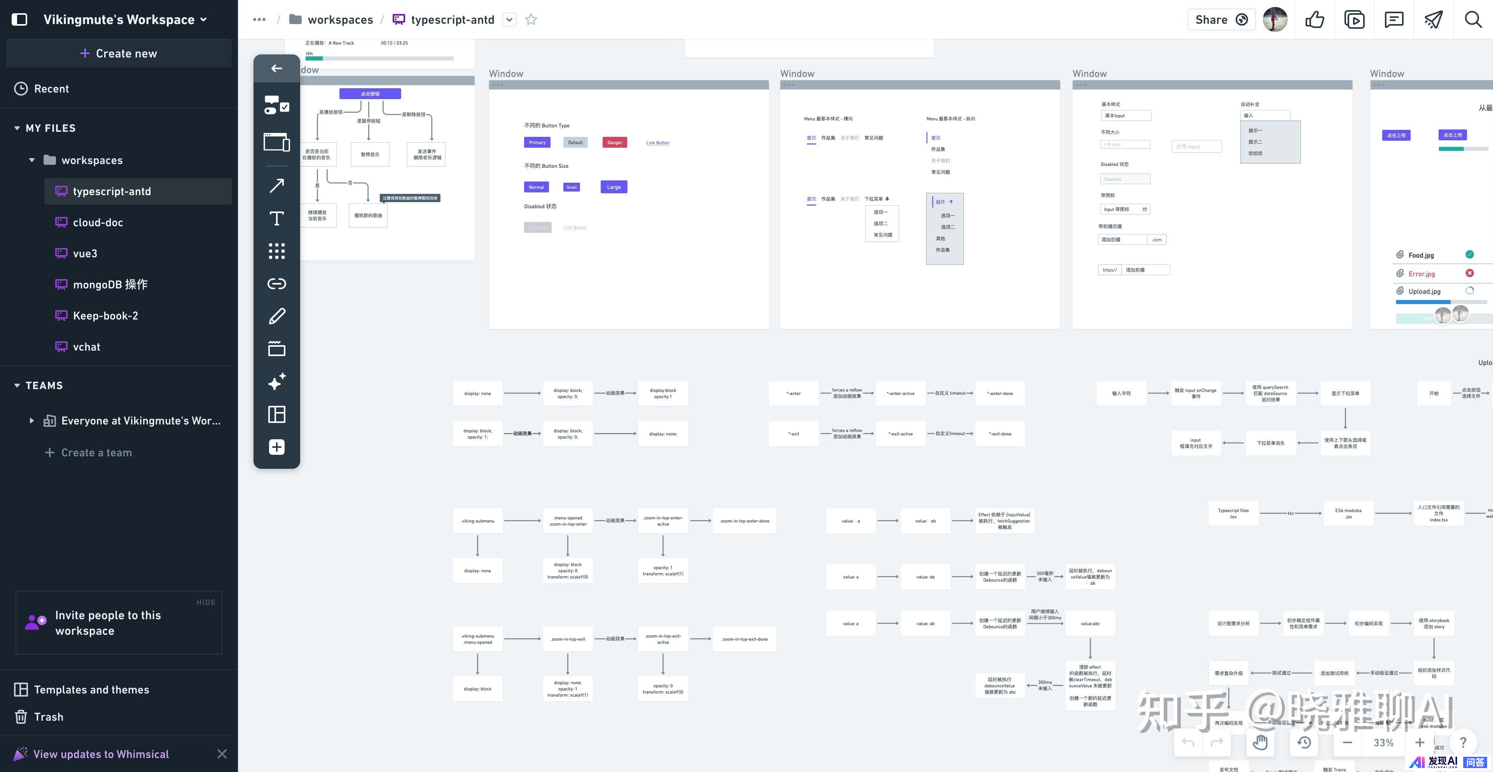Image resolution: width=1493 pixels, height=772 pixels.
Task: Click the redo arrow
Action: 1217,742
